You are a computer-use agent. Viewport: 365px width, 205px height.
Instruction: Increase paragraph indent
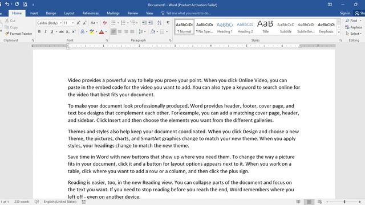click(151, 23)
